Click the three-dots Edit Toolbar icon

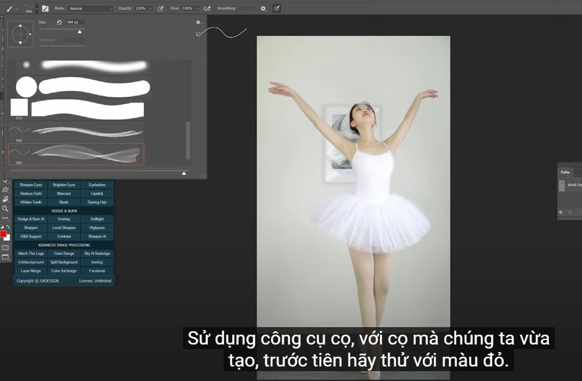click(5, 218)
